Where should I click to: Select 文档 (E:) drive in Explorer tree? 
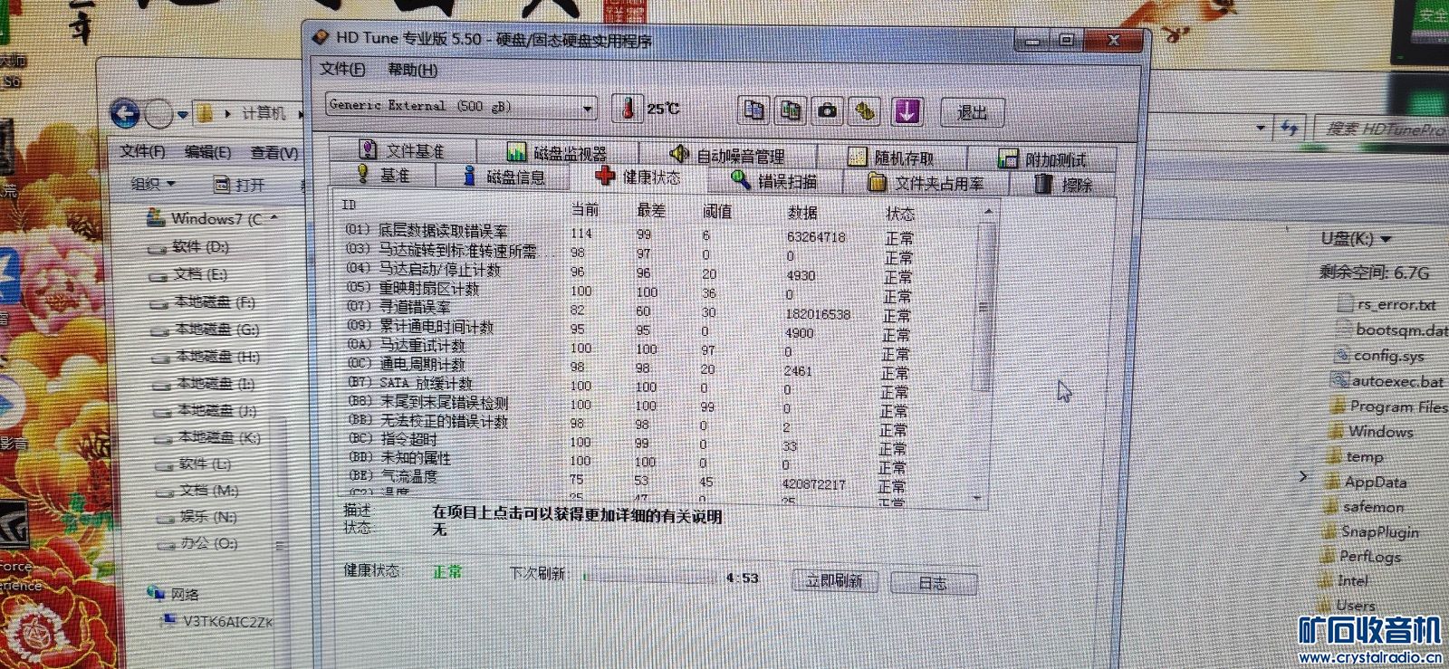coord(188,274)
